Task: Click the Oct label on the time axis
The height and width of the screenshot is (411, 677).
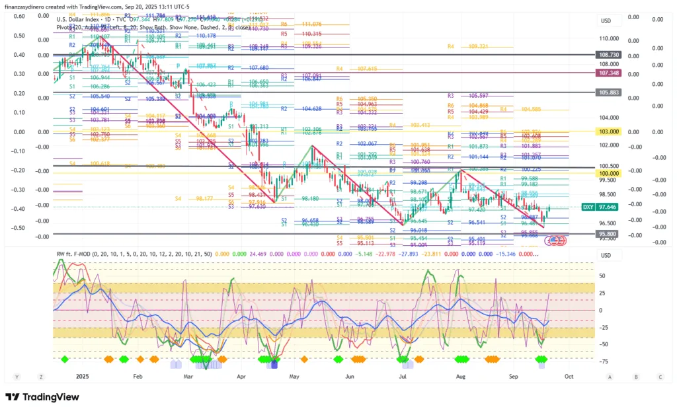Action: pyautogui.click(x=569, y=377)
